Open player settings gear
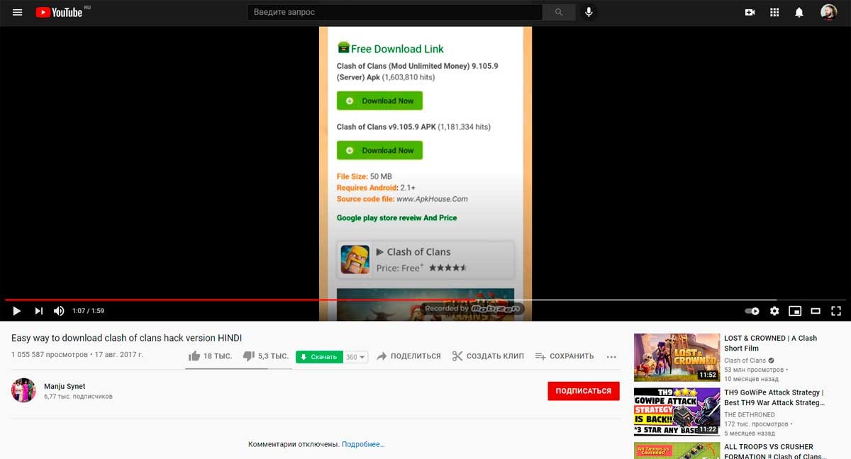Image resolution: width=851 pixels, height=459 pixels. [x=774, y=310]
